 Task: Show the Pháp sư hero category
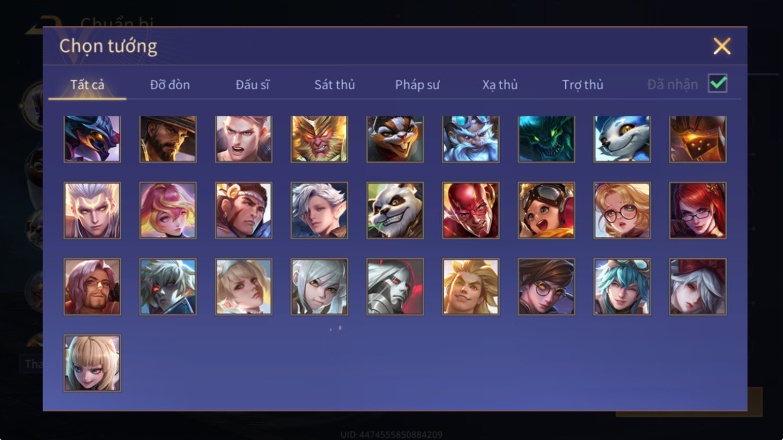(417, 85)
